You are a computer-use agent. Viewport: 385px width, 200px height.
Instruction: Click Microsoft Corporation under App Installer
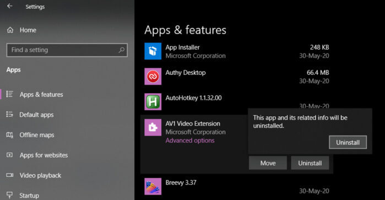coord(196,56)
